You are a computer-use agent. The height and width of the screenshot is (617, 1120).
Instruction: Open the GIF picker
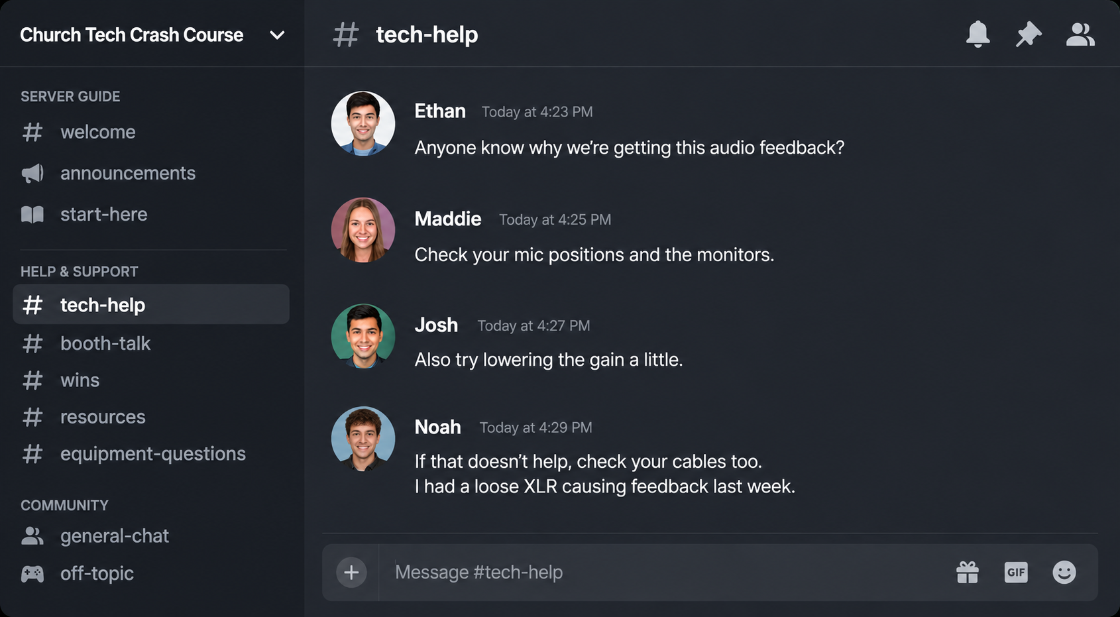pyautogui.click(x=1016, y=572)
